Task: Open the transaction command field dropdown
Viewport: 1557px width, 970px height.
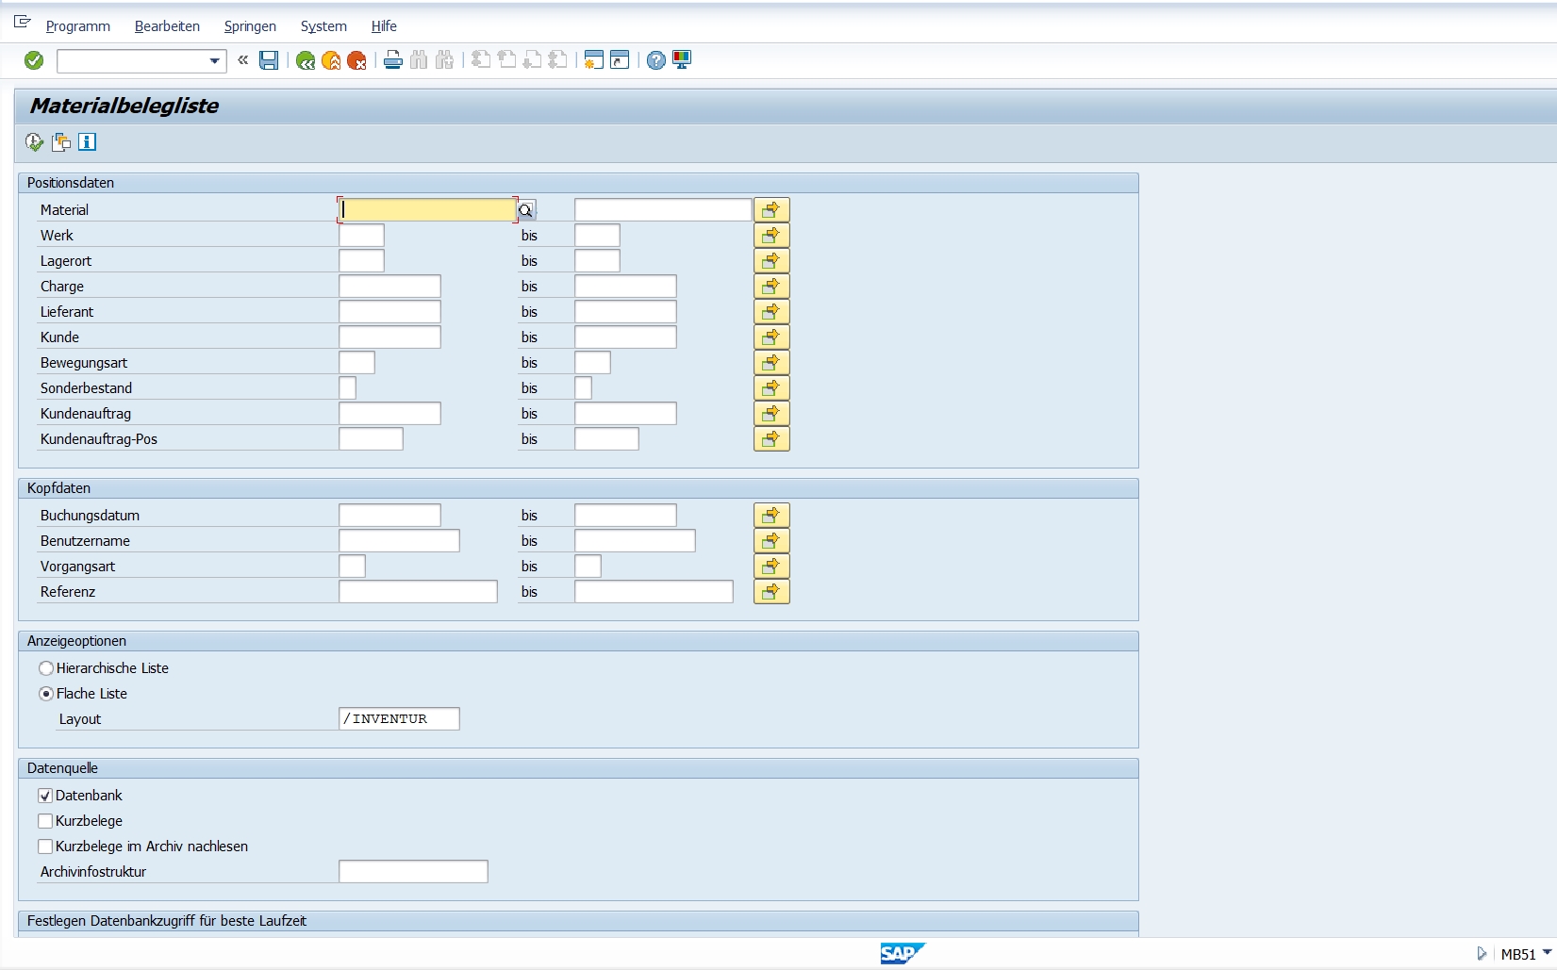Action: (x=215, y=61)
